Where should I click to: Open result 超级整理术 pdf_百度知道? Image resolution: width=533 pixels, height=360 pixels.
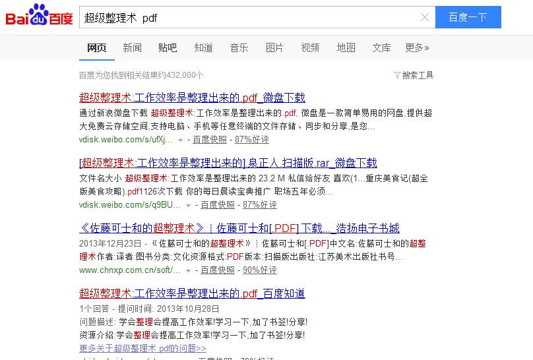(x=192, y=293)
